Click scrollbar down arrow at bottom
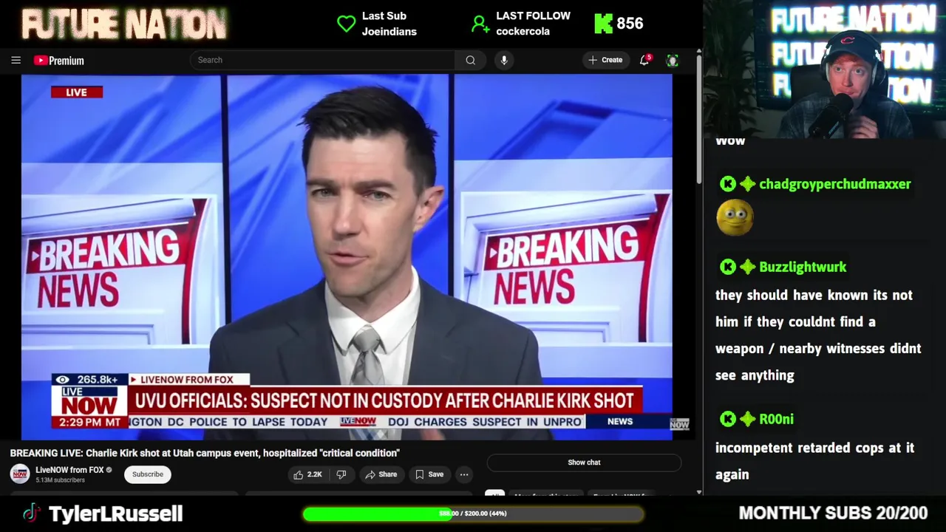This screenshot has width=946, height=532. click(x=698, y=492)
